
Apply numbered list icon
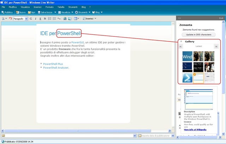point(49,18)
